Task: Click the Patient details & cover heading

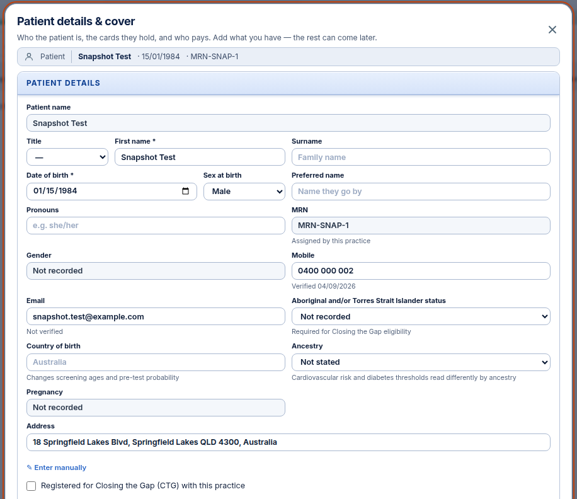Action: (76, 21)
